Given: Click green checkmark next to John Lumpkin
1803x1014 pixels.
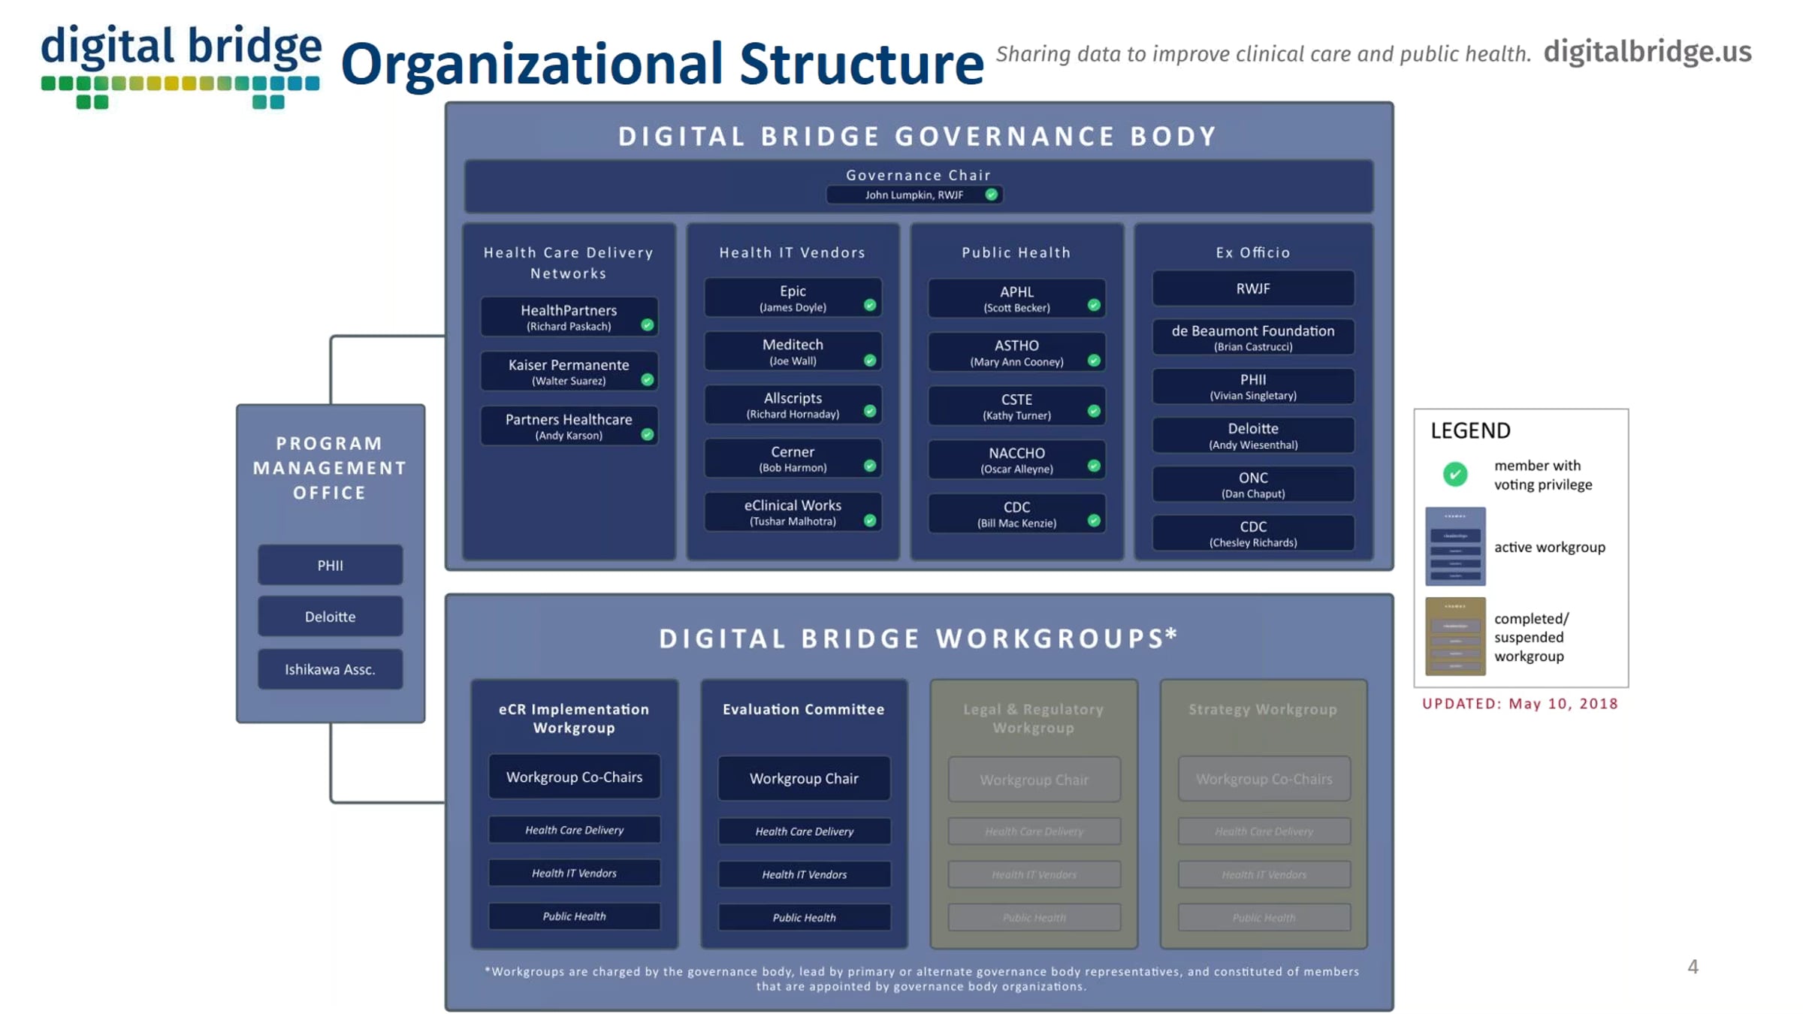Looking at the screenshot, I should [x=992, y=195].
